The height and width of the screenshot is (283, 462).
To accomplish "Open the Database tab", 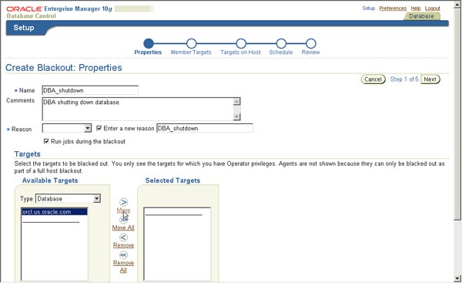I will pyautogui.click(x=421, y=16).
